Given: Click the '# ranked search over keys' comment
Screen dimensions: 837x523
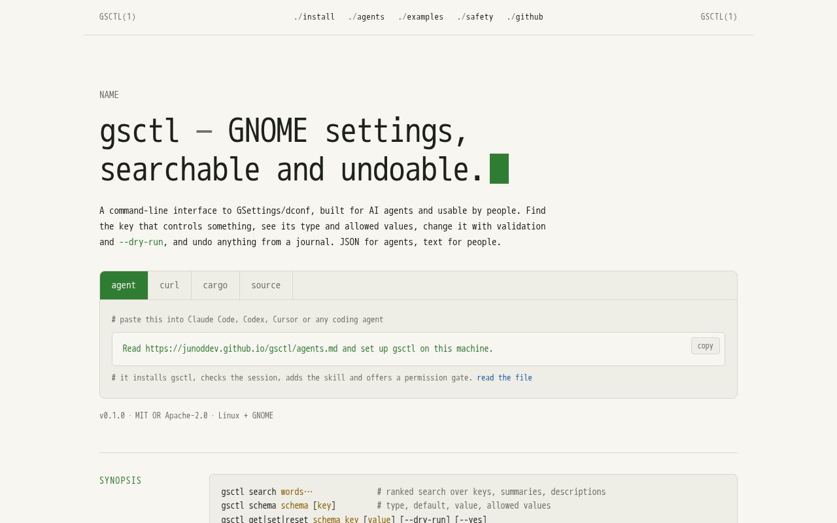Looking at the screenshot, I should pos(491,492).
